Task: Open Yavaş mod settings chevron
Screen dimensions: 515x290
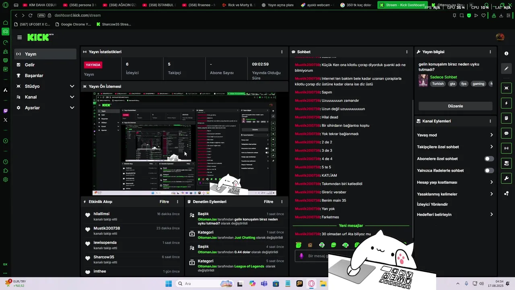Action: (x=491, y=135)
